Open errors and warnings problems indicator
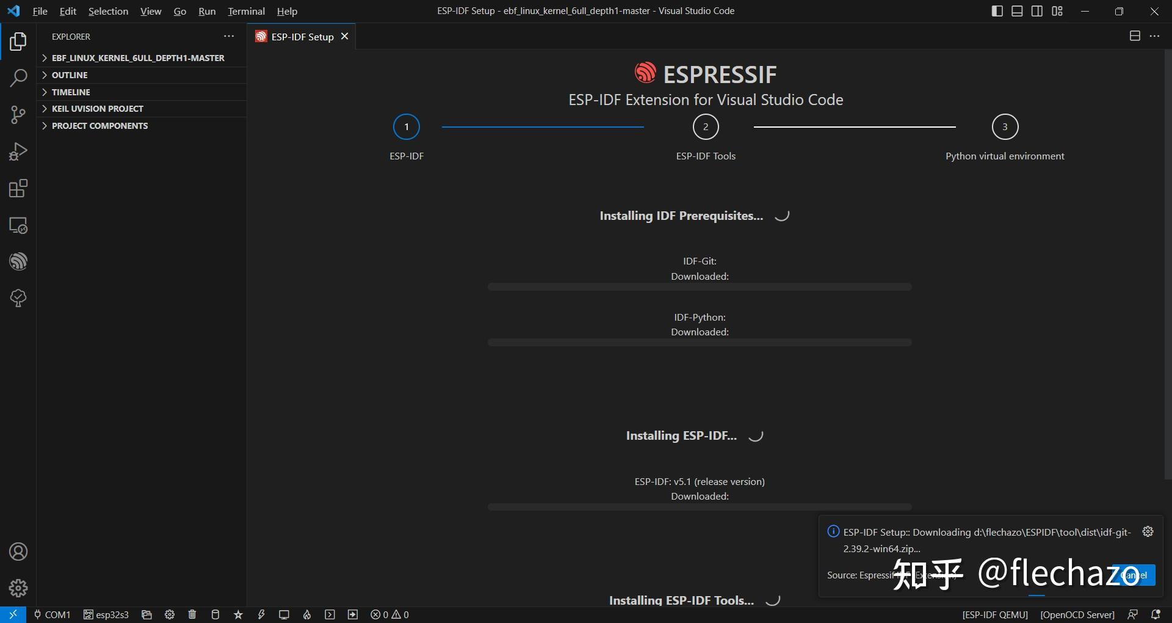 (x=389, y=614)
